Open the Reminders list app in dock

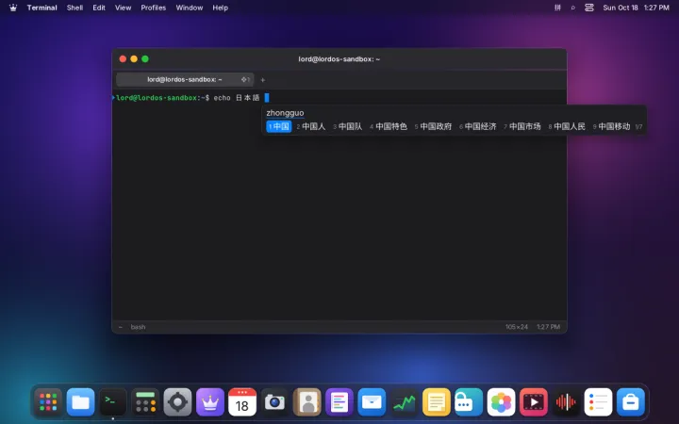[598, 402]
